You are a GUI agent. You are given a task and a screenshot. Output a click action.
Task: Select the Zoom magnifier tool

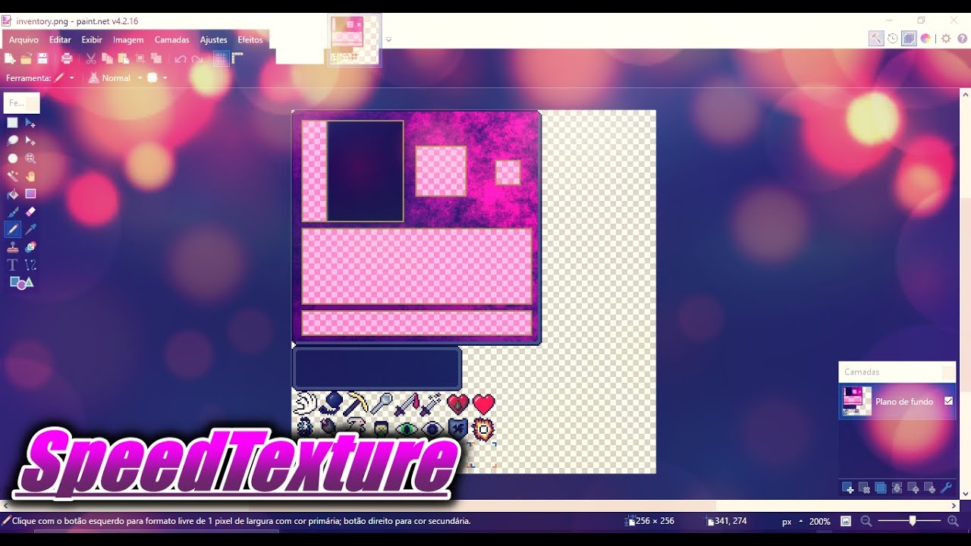click(30, 158)
